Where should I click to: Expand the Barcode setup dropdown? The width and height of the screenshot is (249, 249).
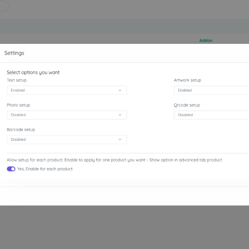pyautogui.click(x=67, y=140)
